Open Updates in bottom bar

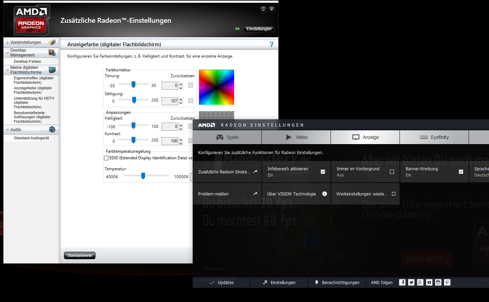tap(222, 282)
